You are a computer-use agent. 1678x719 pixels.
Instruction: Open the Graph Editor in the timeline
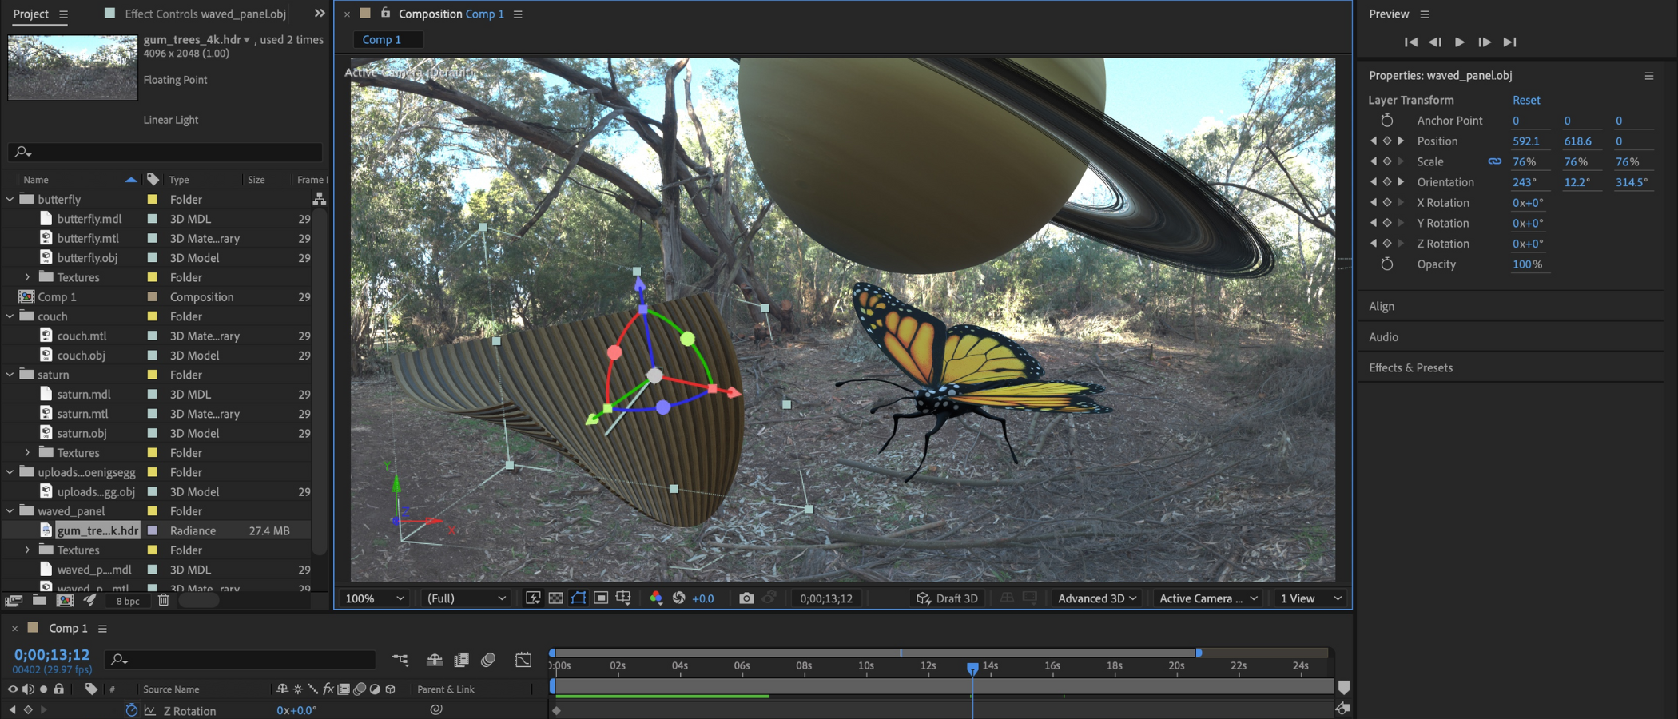[523, 660]
